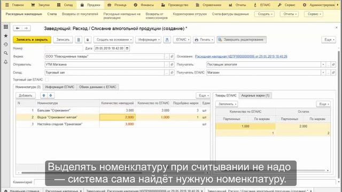This screenshot has width=342, height=192.
Task: Open Сервис dropdown in top panel
Action: pyautogui.click(x=314, y=14)
